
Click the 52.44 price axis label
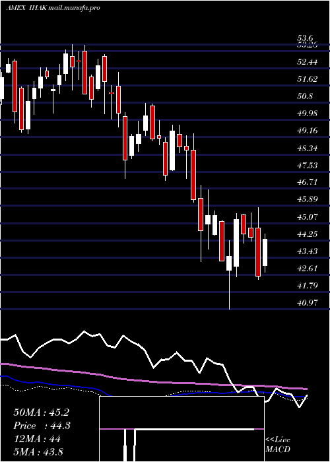tap(308, 62)
